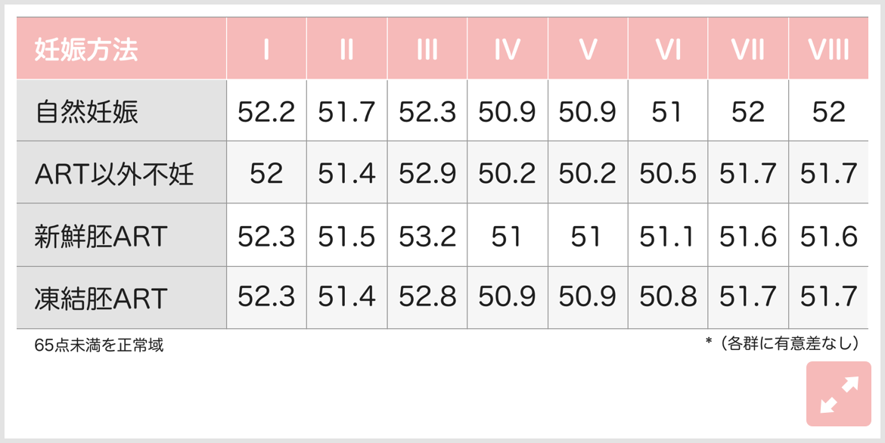The image size is (885, 443).
Task: Select the 新鮮胚ART row label
Action: tap(101, 237)
